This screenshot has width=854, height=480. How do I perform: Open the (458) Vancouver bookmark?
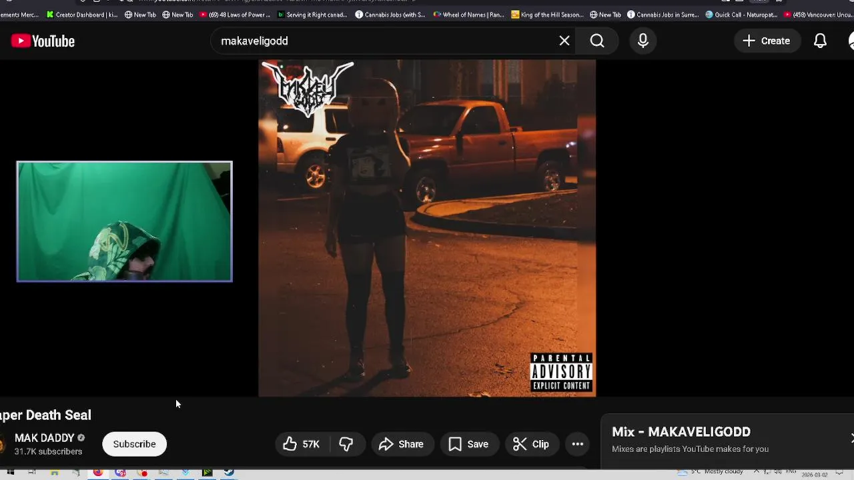pos(819,15)
